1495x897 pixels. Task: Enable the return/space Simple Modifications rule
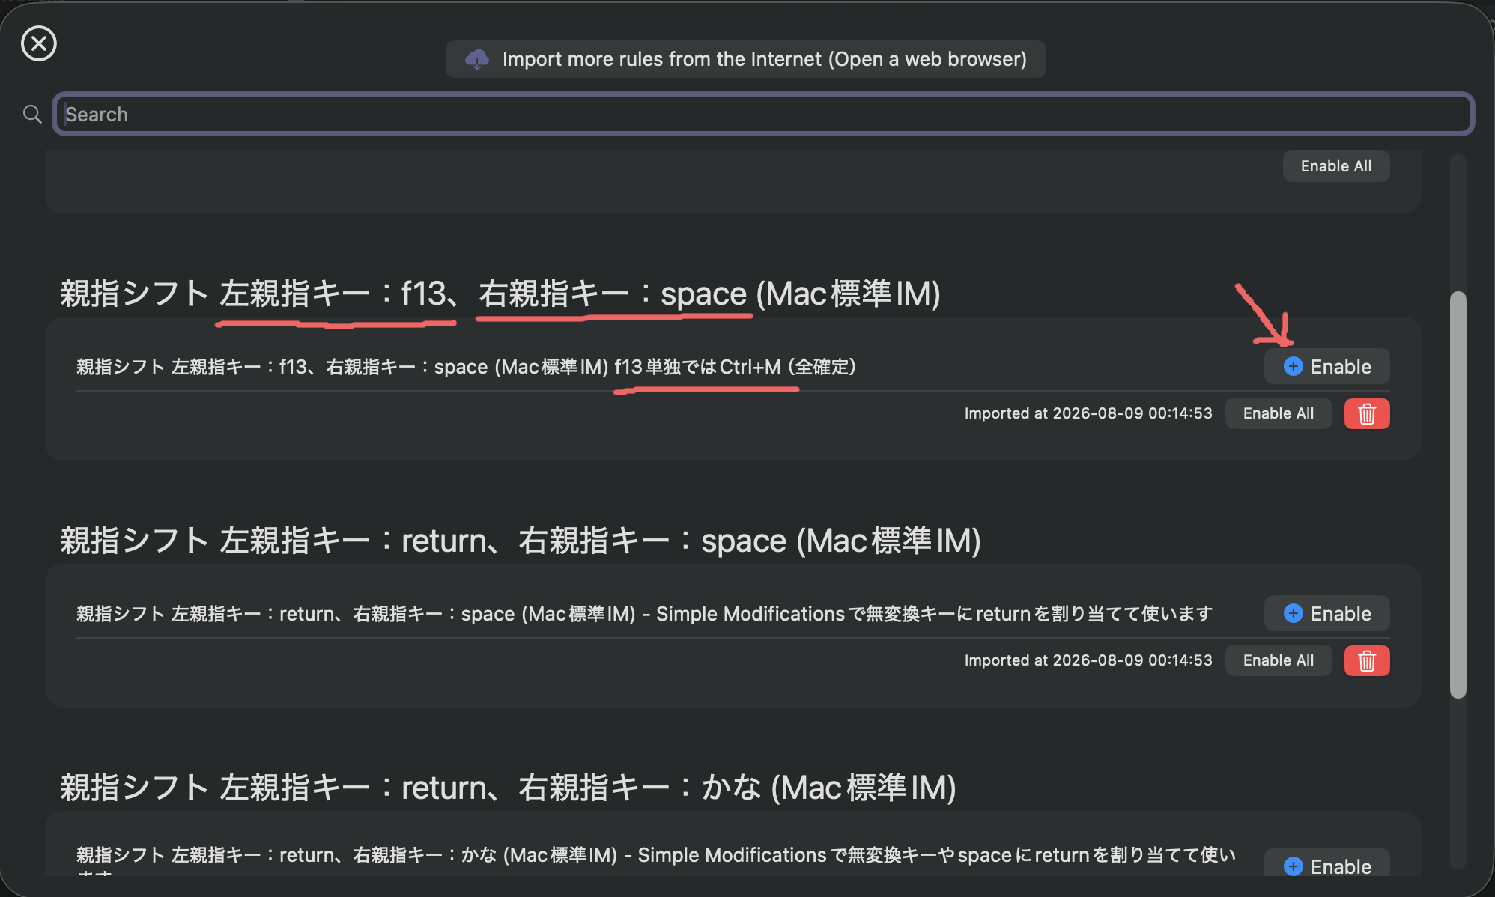point(1327,614)
